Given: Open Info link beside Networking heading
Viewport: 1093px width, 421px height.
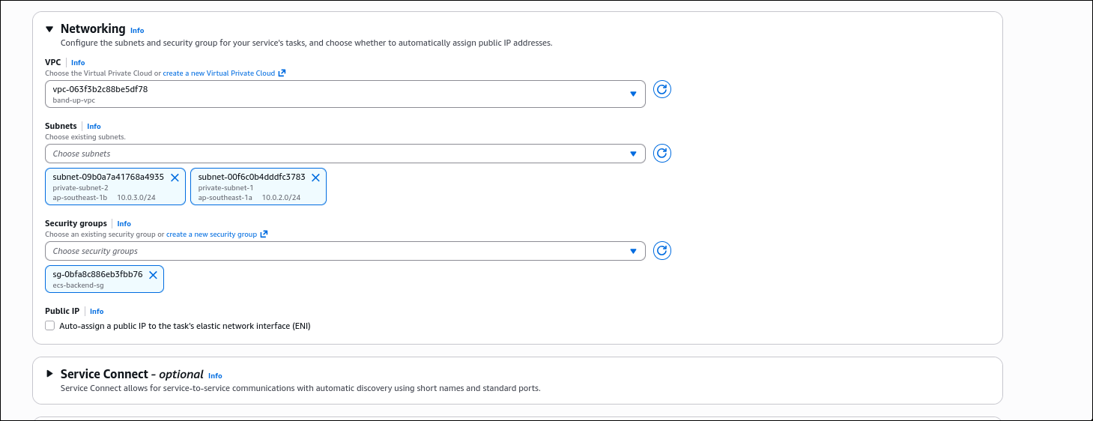Looking at the screenshot, I should (x=137, y=31).
